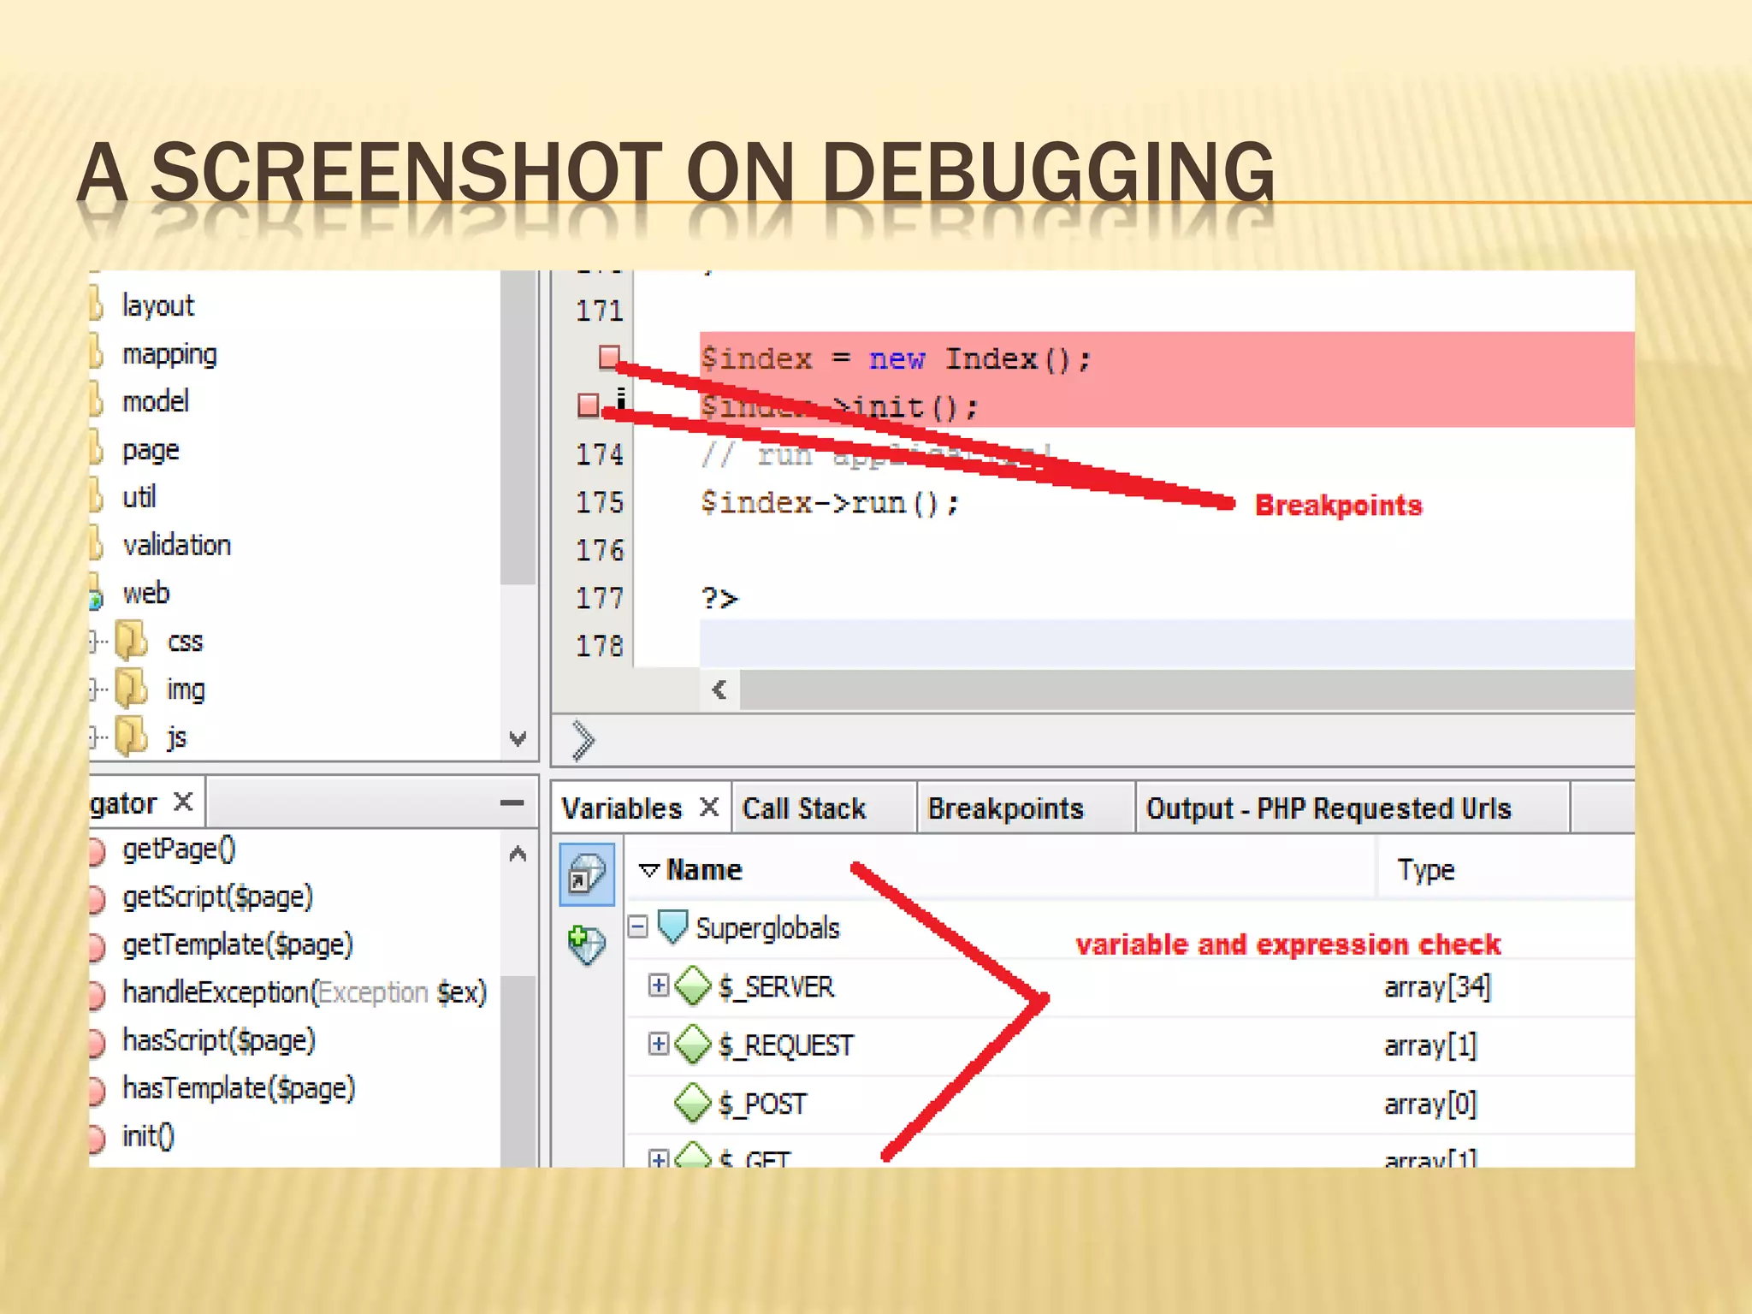Image resolution: width=1752 pixels, height=1314 pixels.
Task: Go to getTemplate($page) in Navigator
Action: pos(237,945)
